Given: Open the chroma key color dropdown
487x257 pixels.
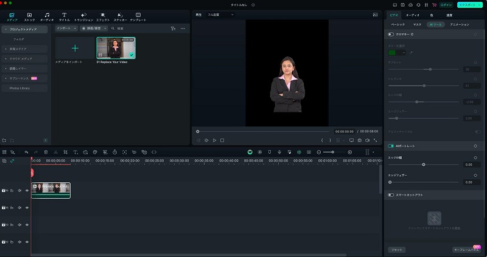Looking at the screenshot, I should [404, 53].
